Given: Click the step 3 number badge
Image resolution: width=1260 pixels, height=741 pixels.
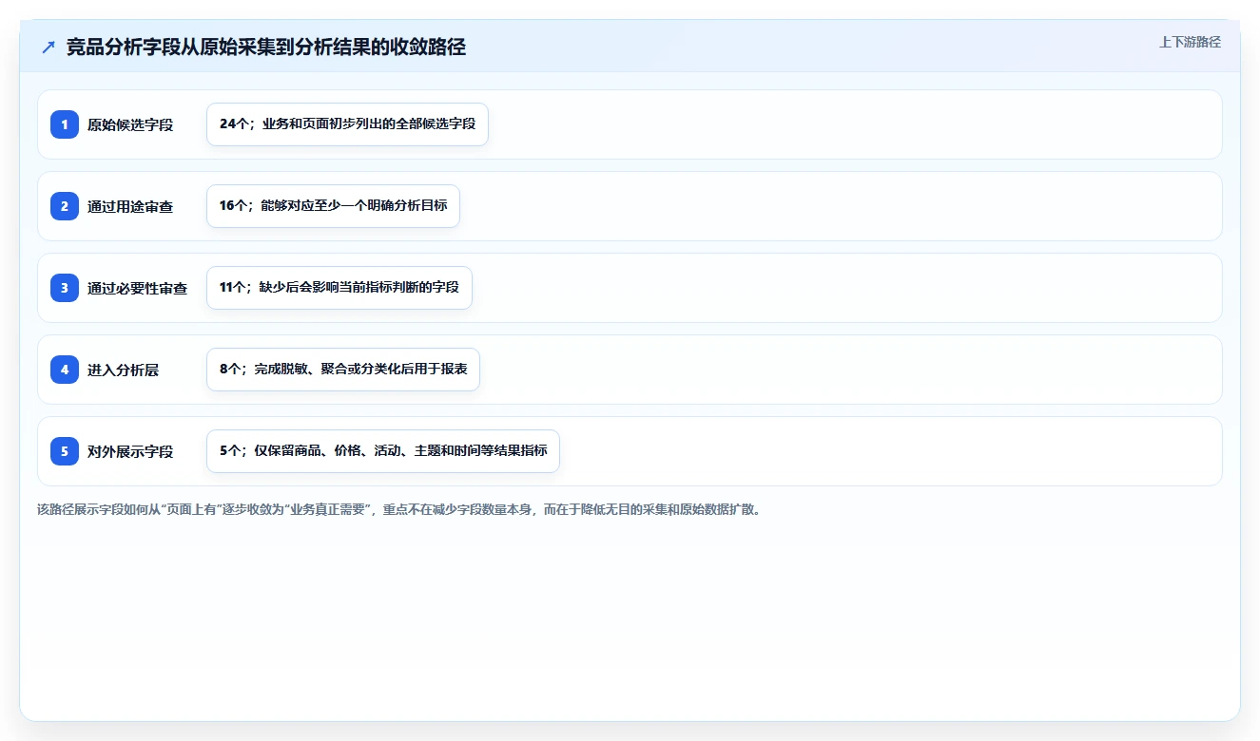Looking at the screenshot, I should tap(65, 288).
